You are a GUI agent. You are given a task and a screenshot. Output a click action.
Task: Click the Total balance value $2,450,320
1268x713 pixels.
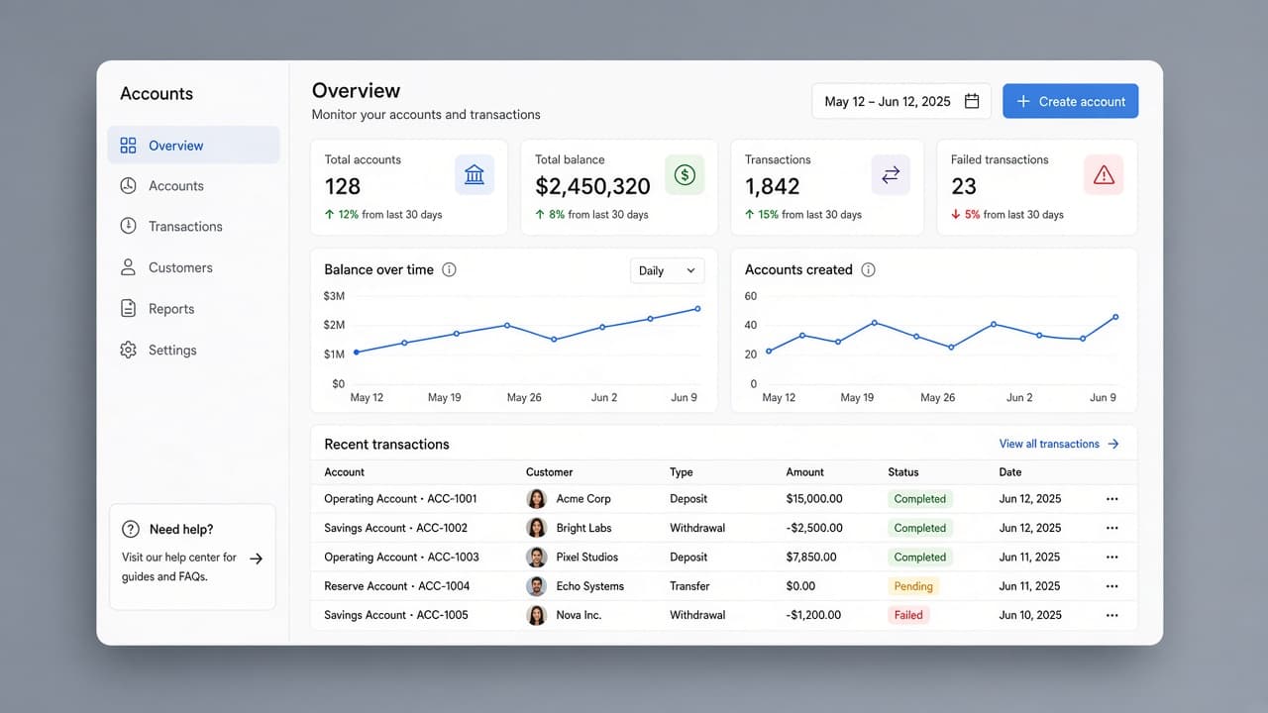(592, 186)
